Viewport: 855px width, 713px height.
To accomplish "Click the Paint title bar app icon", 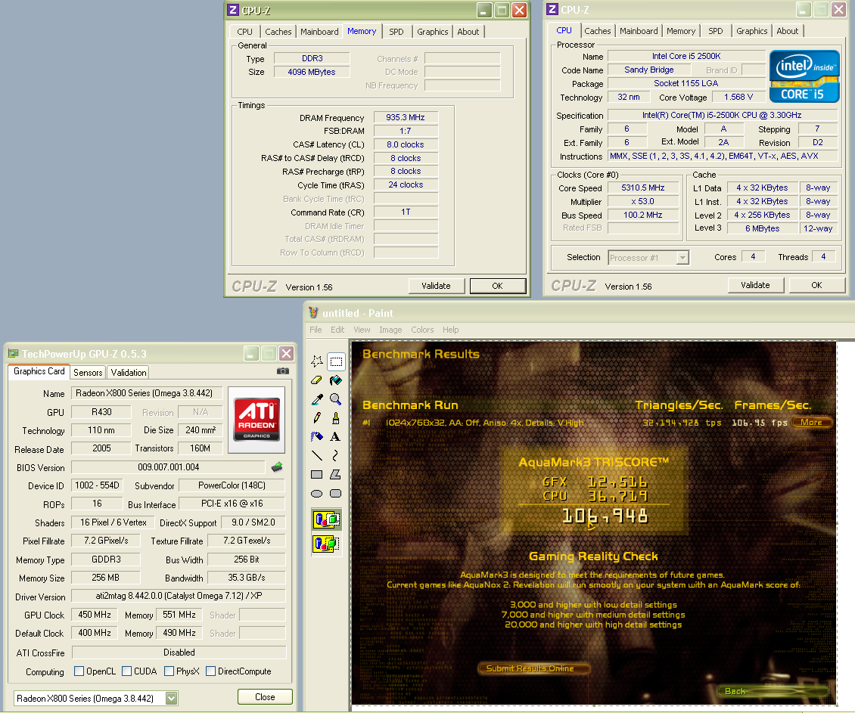I will pyautogui.click(x=313, y=313).
